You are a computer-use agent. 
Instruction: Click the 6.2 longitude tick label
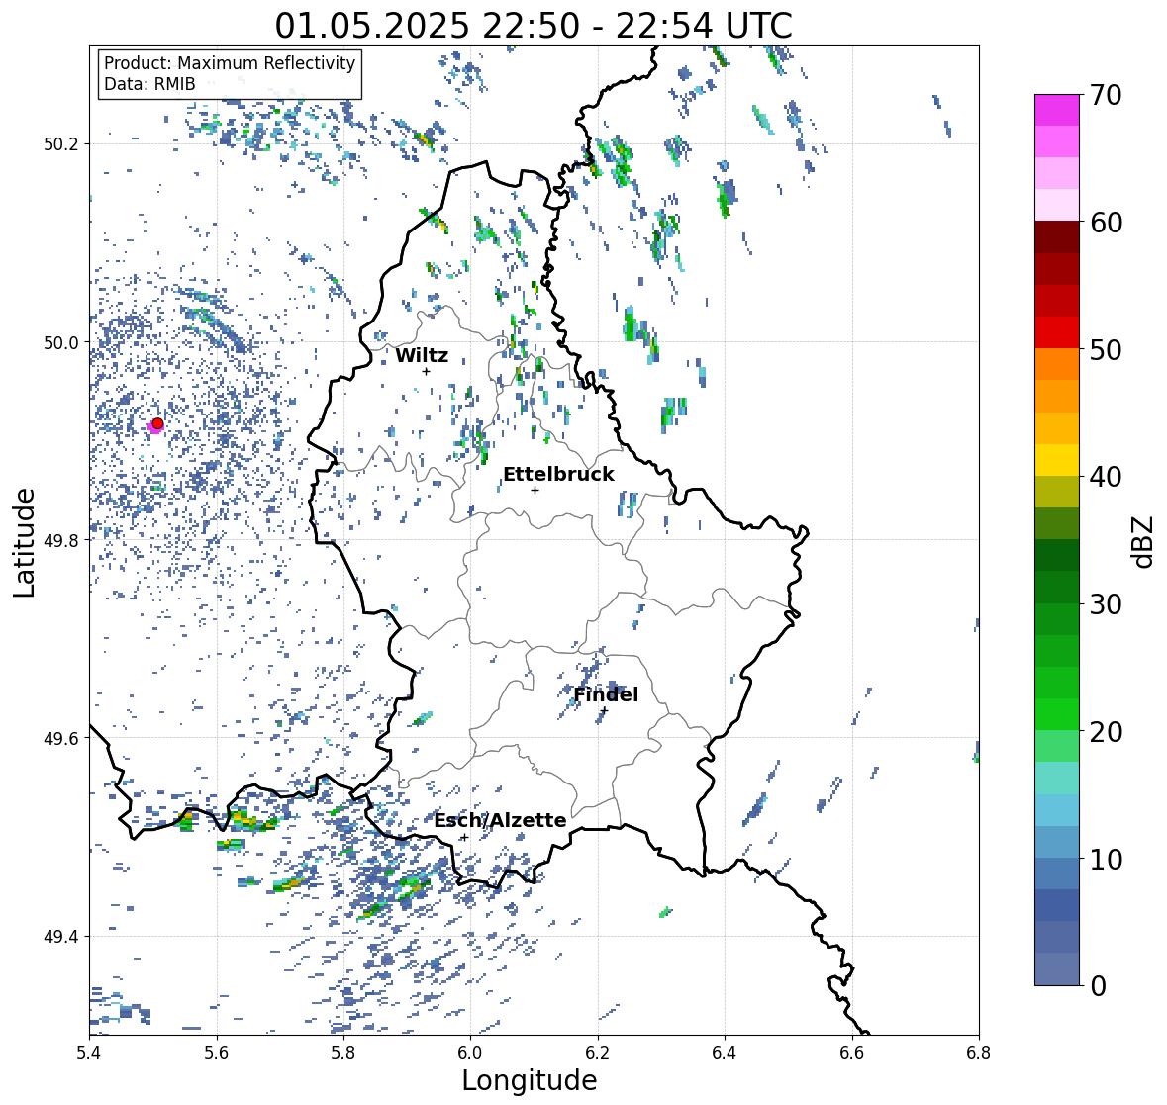(x=598, y=1053)
